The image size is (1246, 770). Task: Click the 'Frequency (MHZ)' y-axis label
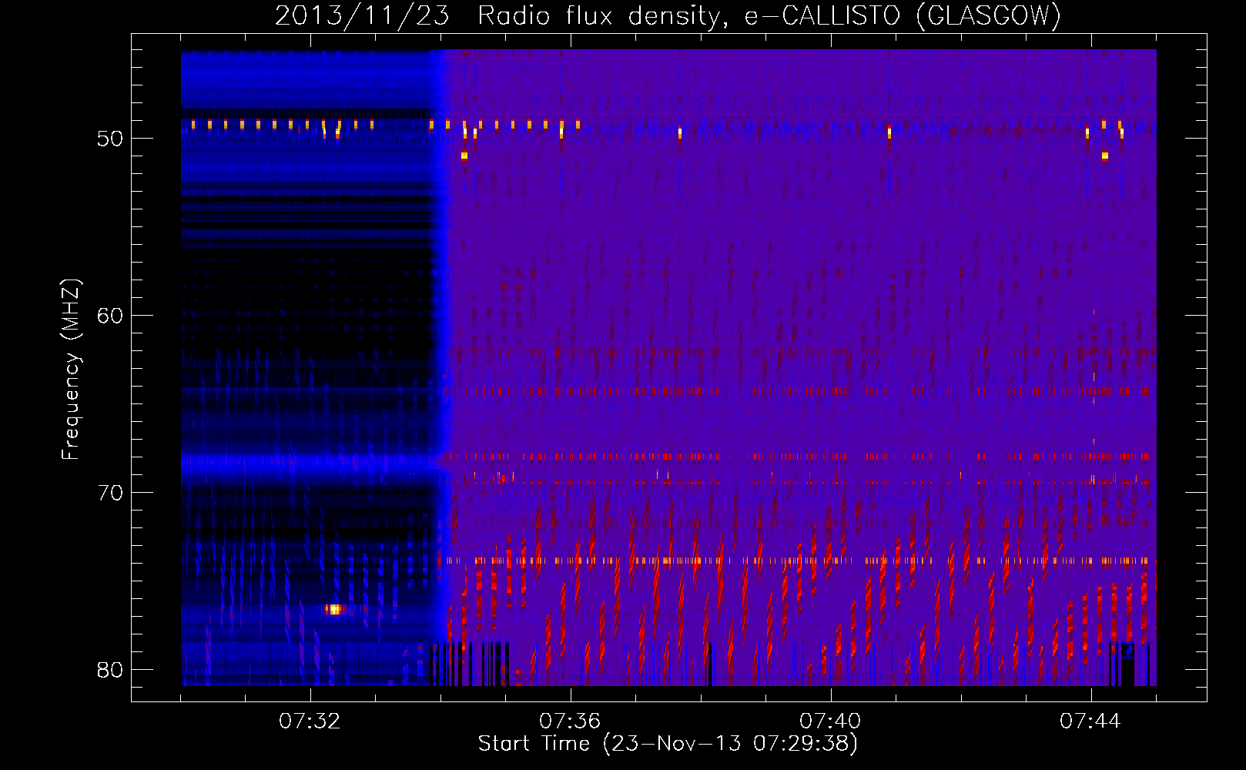[71, 370]
